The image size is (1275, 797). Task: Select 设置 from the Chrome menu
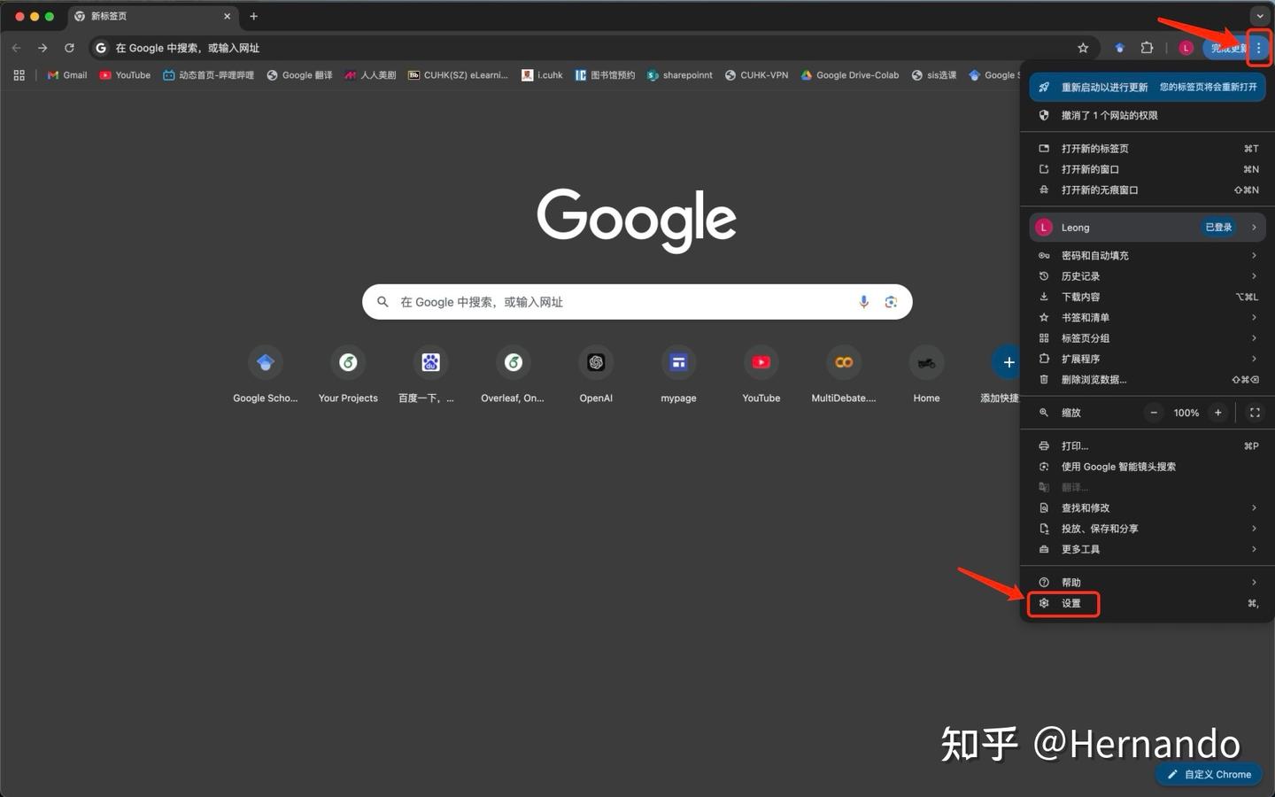pos(1071,603)
